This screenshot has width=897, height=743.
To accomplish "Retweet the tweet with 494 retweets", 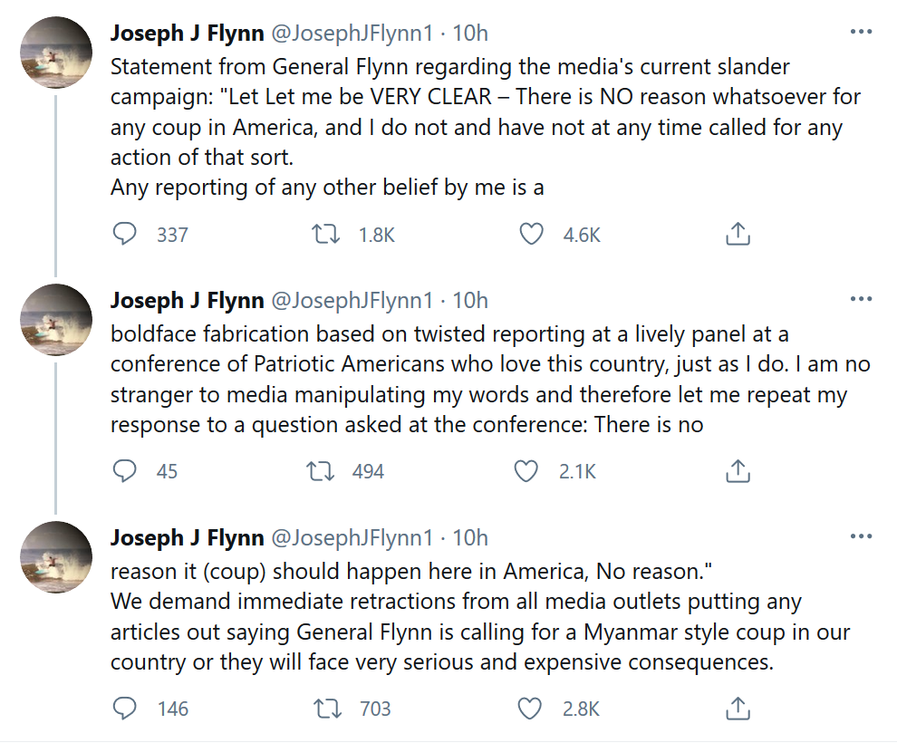I will coord(321,471).
